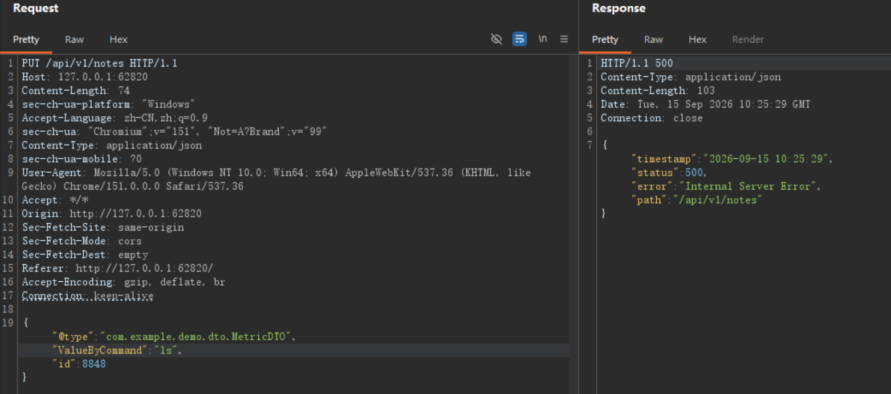891x394 pixels.
Task: Click the crossed-out eye icon in Request toolbar
Action: pos(497,39)
